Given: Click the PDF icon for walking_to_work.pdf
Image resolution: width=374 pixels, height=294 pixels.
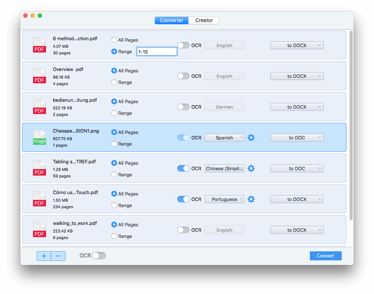Looking at the screenshot, I should click(39, 230).
